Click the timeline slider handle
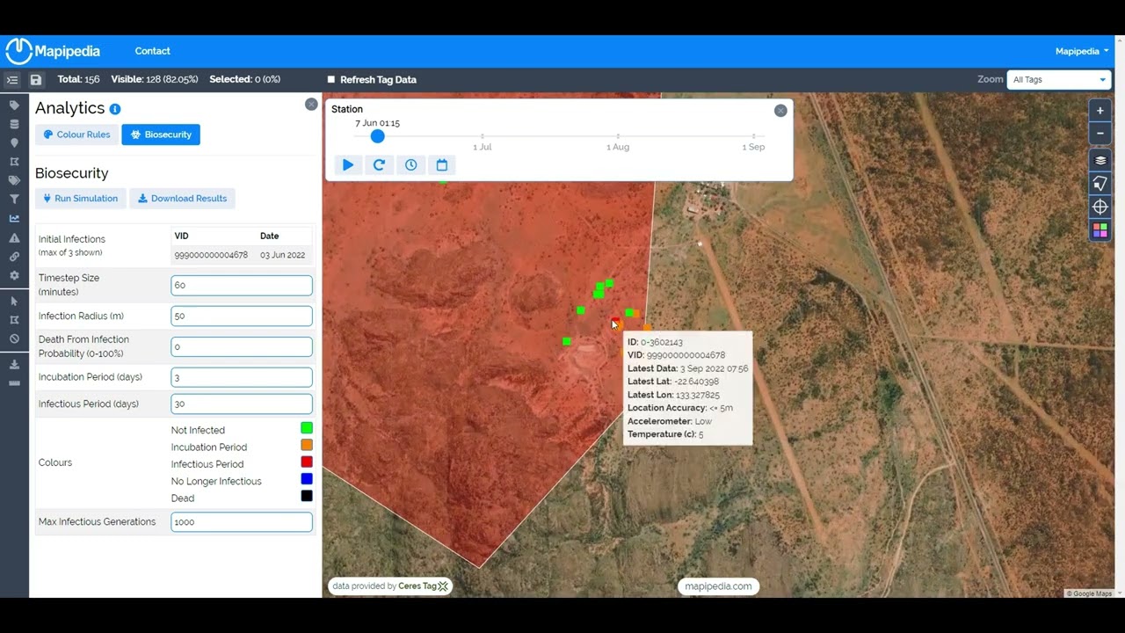Screen dimensions: 1125x633 click(x=378, y=136)
